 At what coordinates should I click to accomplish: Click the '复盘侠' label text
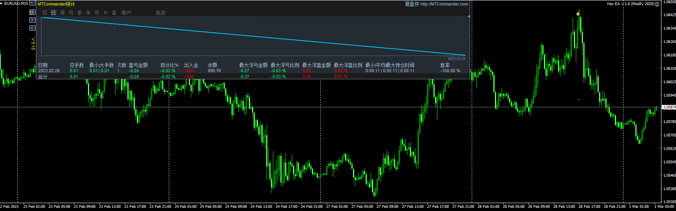point(412,4)
